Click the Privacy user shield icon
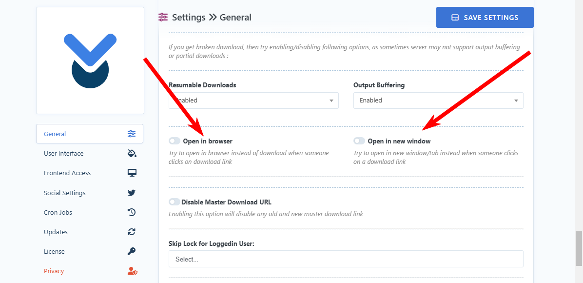This screenshot has width=583, height=283. pos(133,271)
